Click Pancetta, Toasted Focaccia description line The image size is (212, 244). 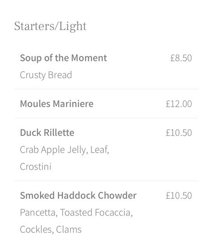[x=76, y=213]
